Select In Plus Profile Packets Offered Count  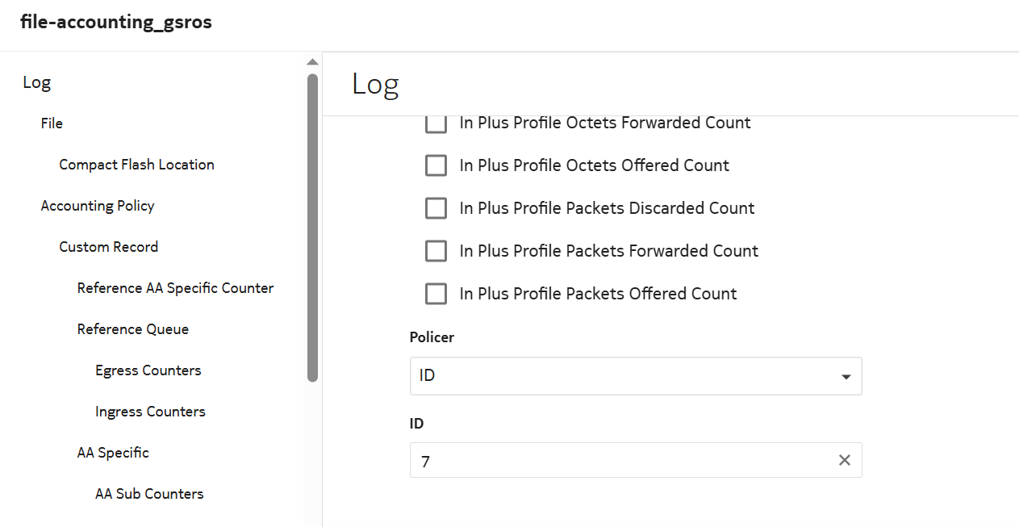click(436, 294)
